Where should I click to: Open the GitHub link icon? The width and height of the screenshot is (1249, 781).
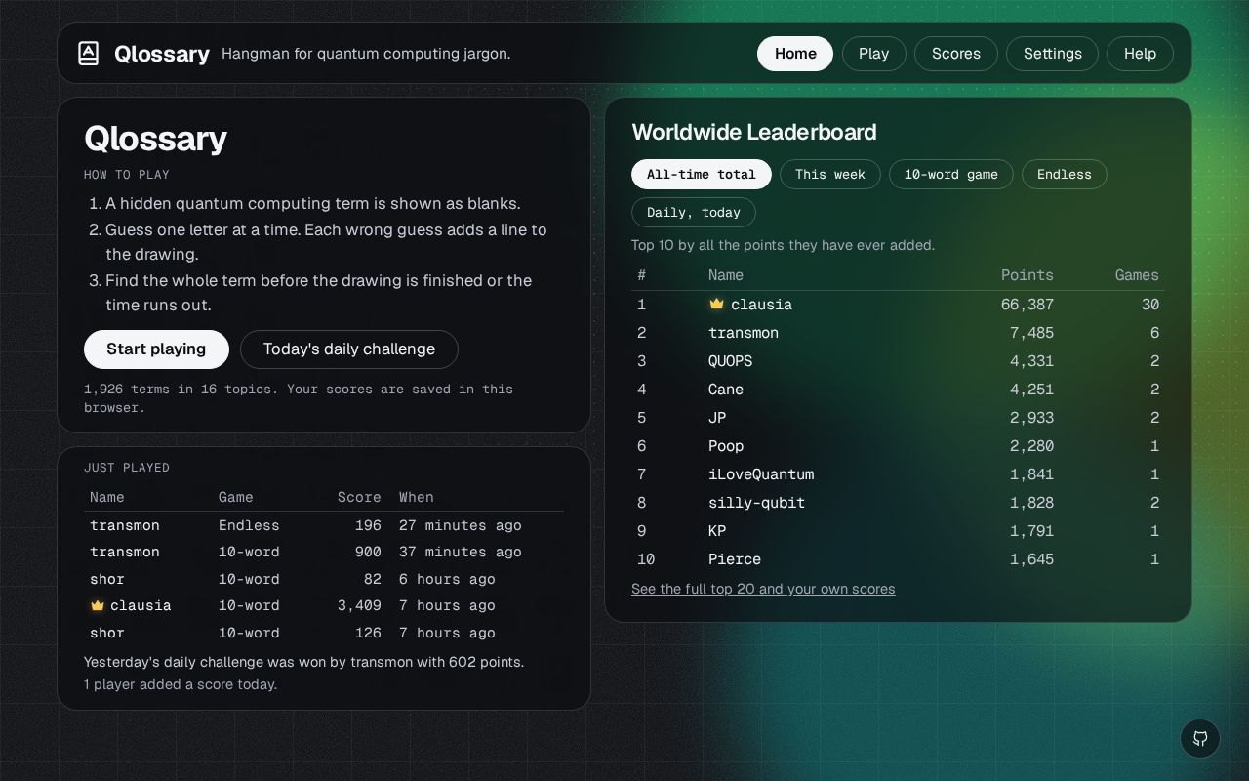[x=1200, y=739]
